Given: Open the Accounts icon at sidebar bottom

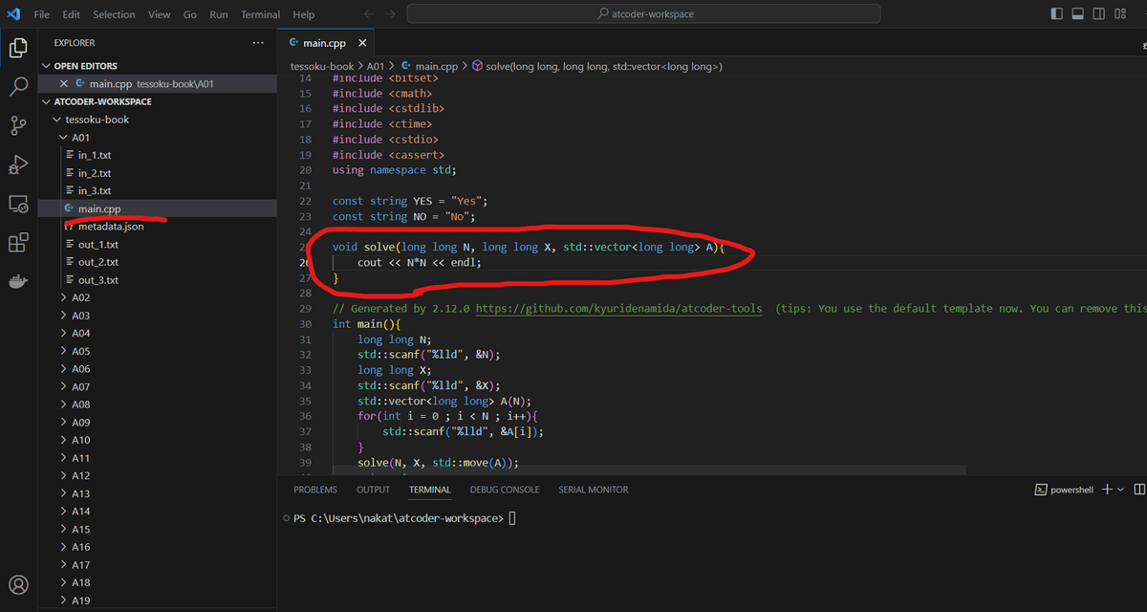Looking at the screenshot, I should [17, 584].
